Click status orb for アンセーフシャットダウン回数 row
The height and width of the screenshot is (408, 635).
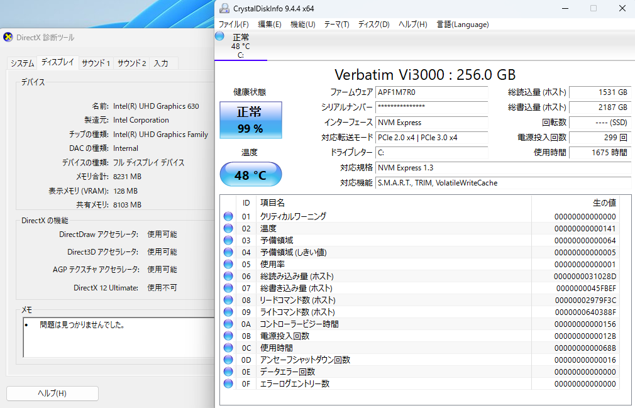click(x=228, y=360)
